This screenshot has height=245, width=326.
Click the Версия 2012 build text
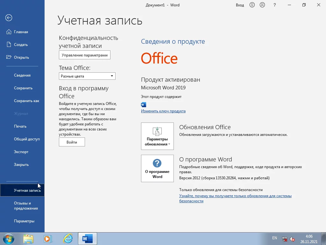[224, 178]
